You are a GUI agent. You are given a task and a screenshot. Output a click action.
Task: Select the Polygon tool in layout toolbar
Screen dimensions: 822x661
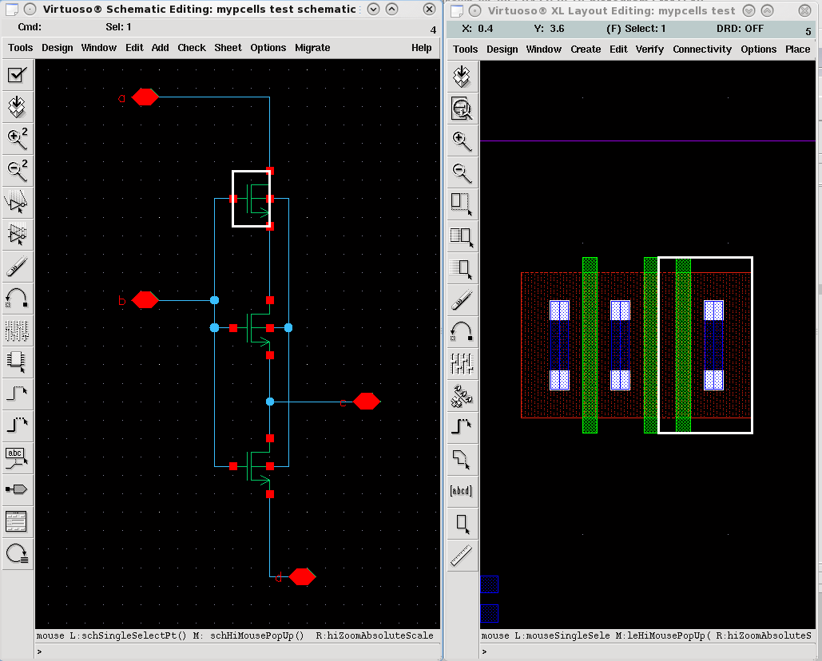click(x=462, y=459)
